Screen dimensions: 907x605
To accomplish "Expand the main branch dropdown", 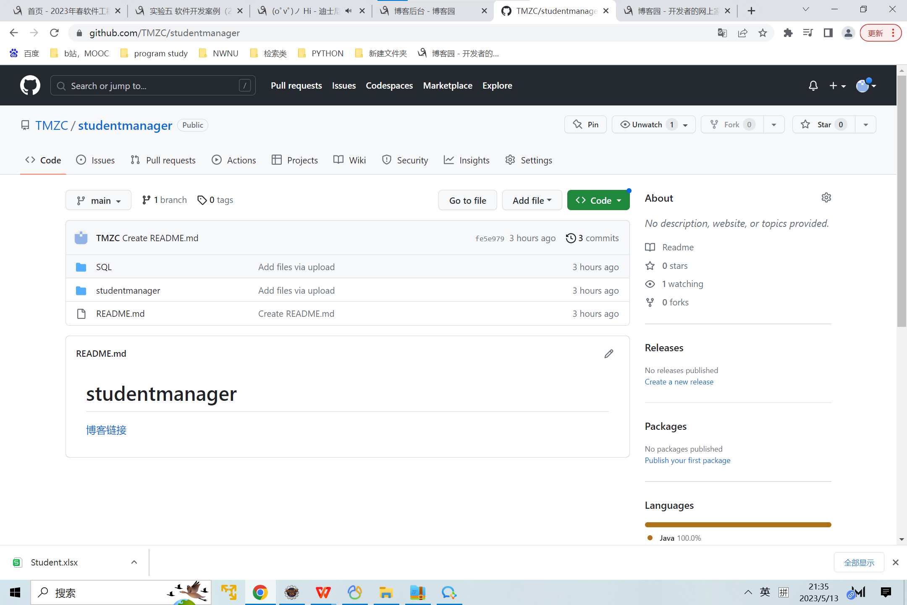I will 99,200.
